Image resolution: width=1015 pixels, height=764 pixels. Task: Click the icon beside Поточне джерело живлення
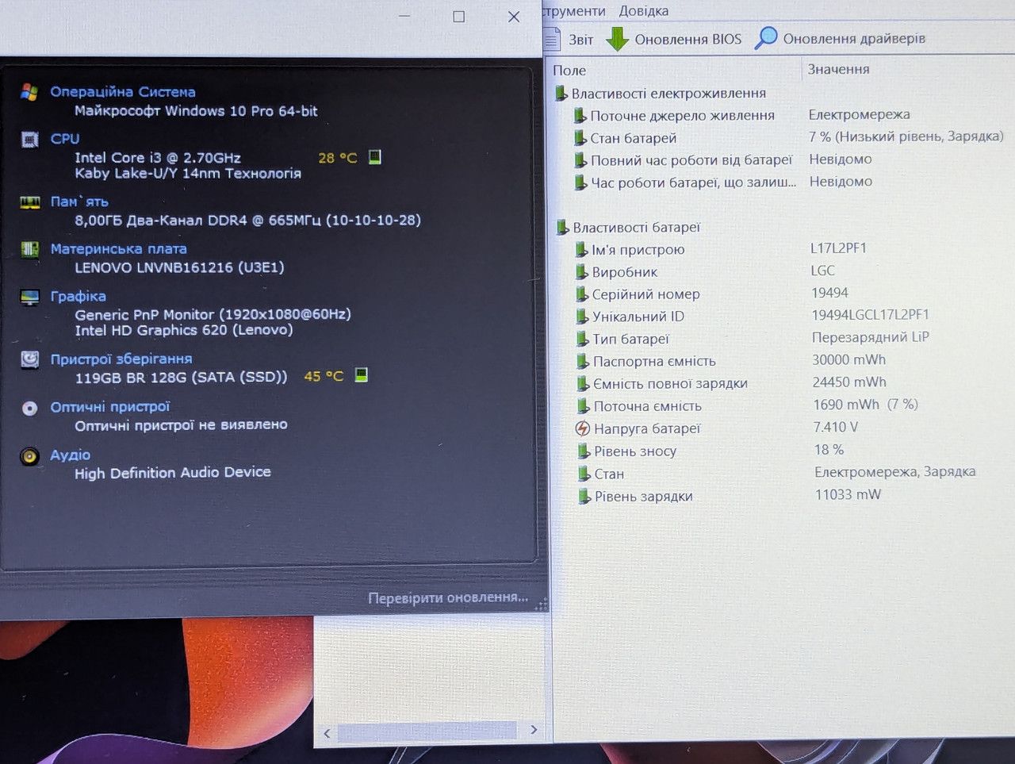coord(580,116)
